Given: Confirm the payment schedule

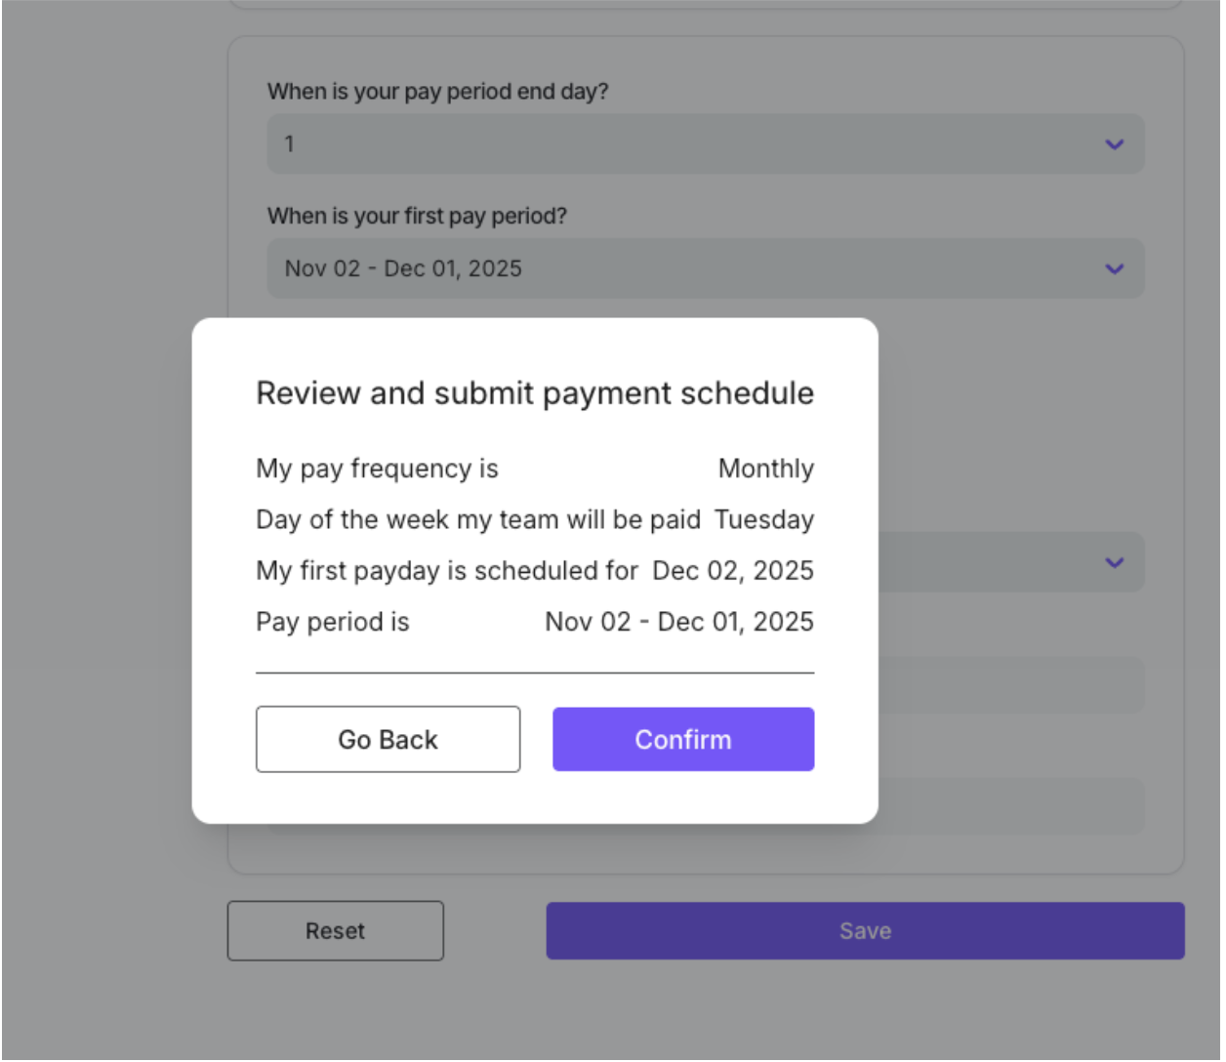Looking at the screenshot, I should coord(683,740).
